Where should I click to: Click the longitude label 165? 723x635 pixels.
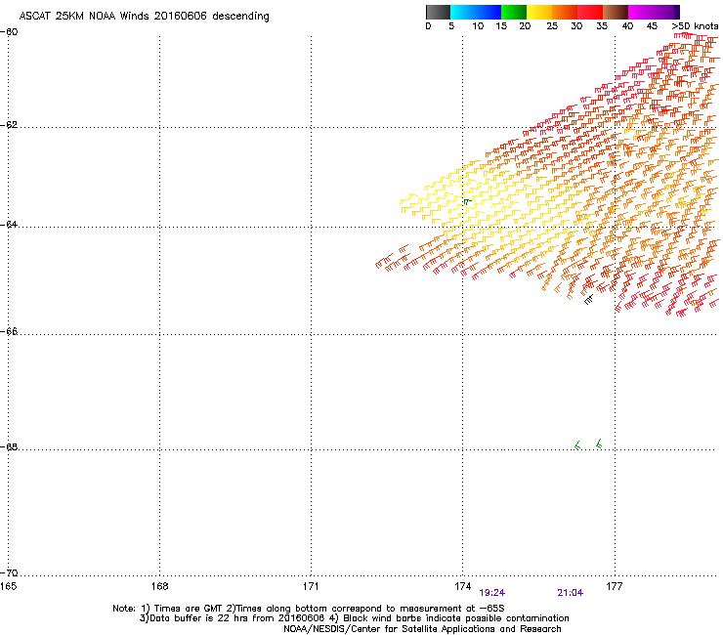coord(8,586)
